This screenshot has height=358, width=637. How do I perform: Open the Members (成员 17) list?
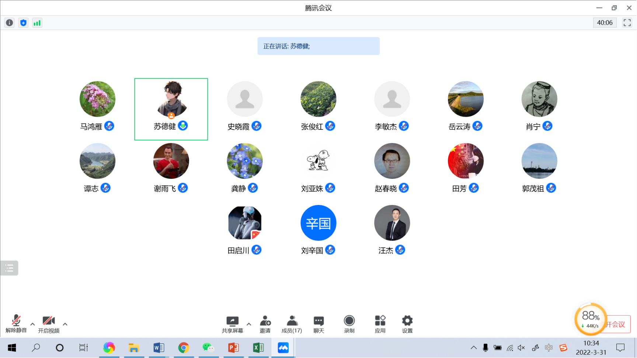(292, 324)
